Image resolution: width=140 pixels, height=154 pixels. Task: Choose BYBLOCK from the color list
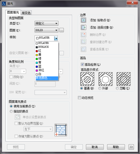pyautogui.click(x=47, y=47)
